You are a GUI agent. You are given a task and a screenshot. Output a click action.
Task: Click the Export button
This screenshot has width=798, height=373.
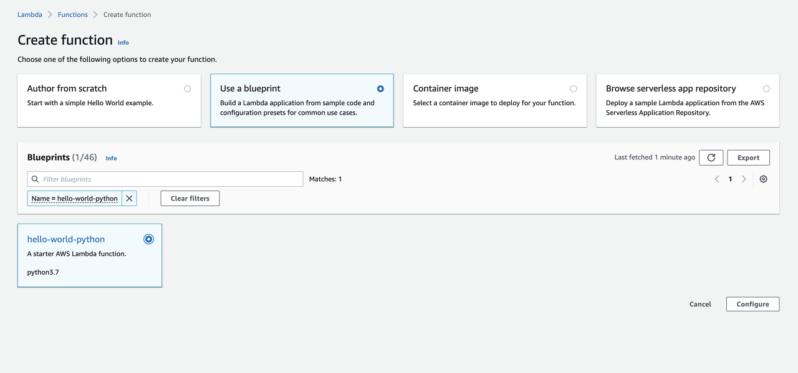click(x=748, y=158)
